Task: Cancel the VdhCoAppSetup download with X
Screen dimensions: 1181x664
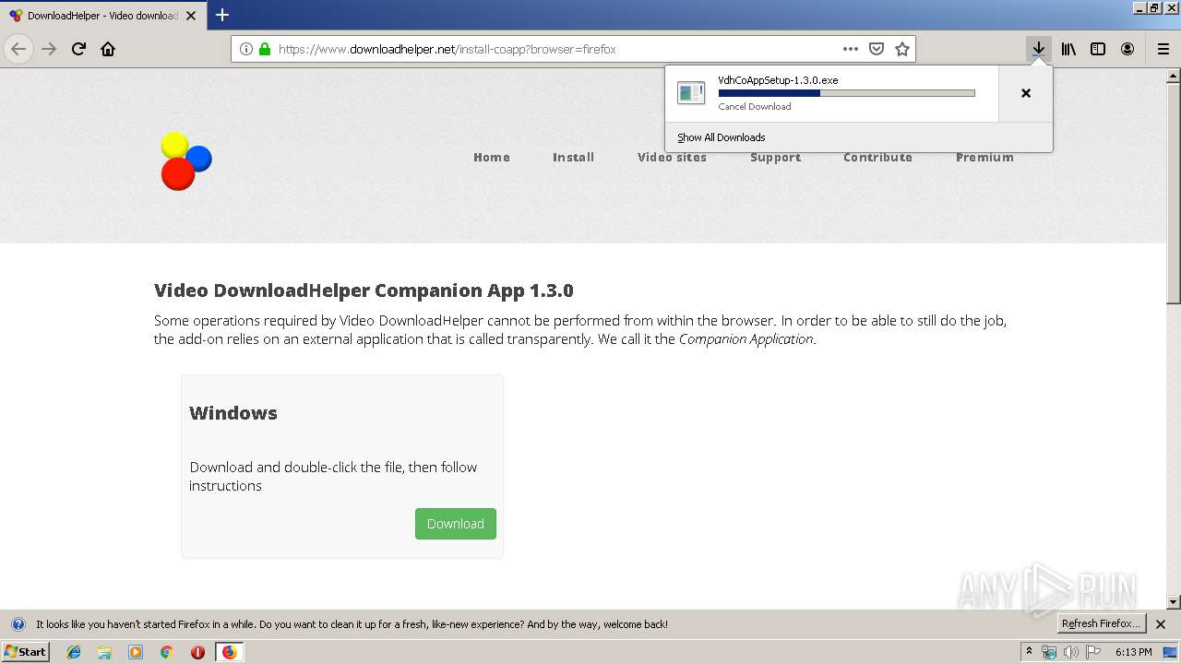Action: tap(1025, 93)
